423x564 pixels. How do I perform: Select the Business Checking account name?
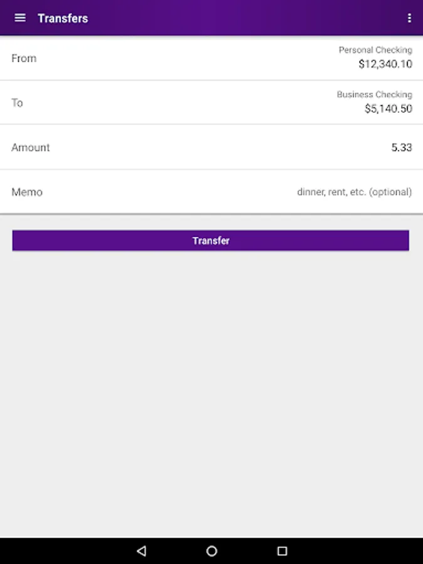click(x=374, y=95)
